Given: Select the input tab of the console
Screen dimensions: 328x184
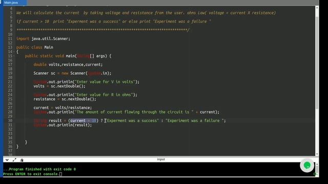Looking at the screenshot, I should click(x=161, y=159).
